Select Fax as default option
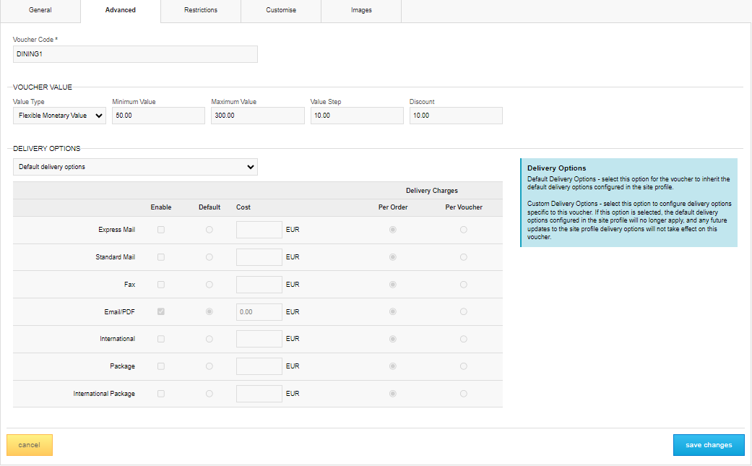This screenshot has height=466, width=752. coord(209,285)
